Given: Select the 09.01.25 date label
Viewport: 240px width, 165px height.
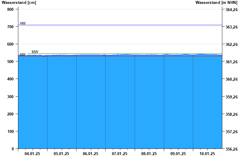Looking at the screenshot, I should (x=178, y=154).
